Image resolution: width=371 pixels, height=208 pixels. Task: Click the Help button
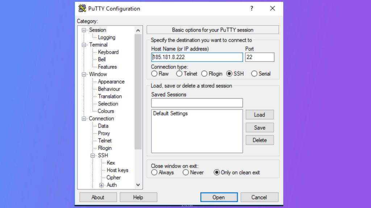click(138, 197)
